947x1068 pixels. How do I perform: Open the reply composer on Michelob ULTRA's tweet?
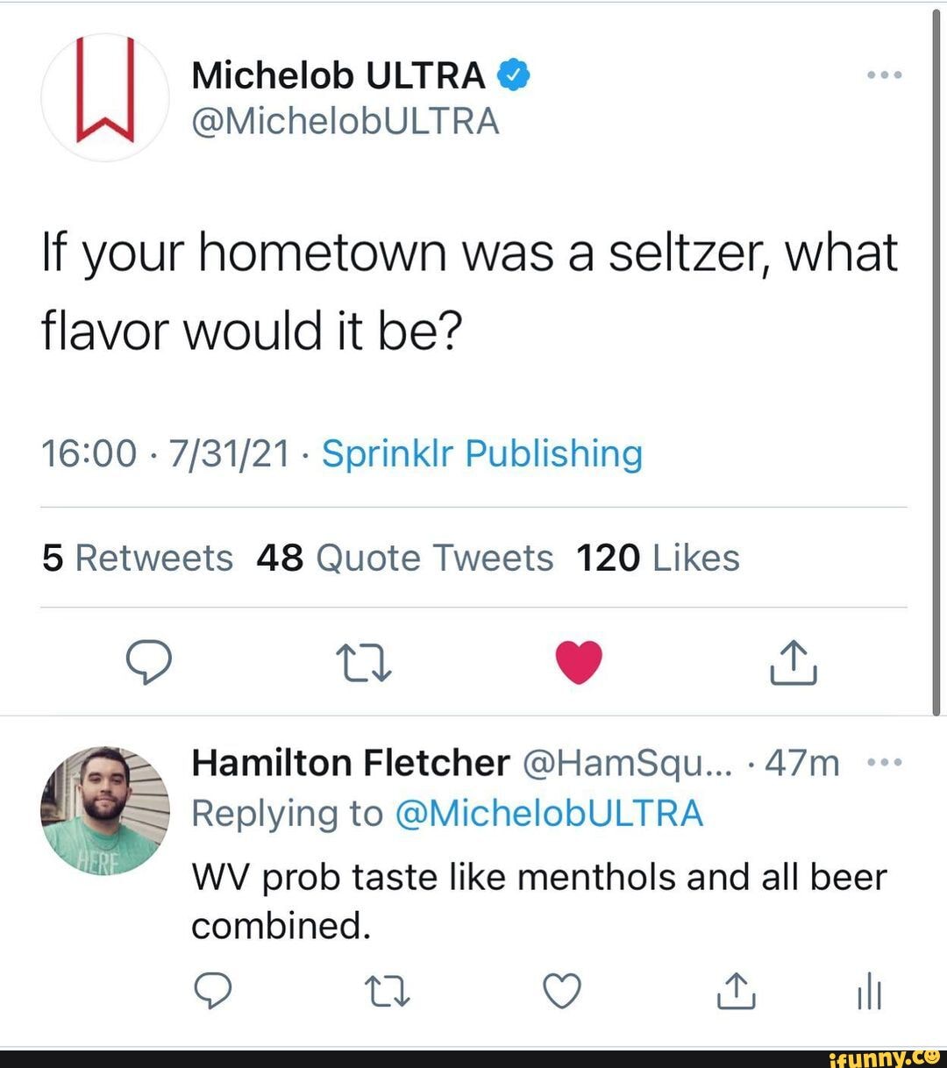tap(149, 663)
